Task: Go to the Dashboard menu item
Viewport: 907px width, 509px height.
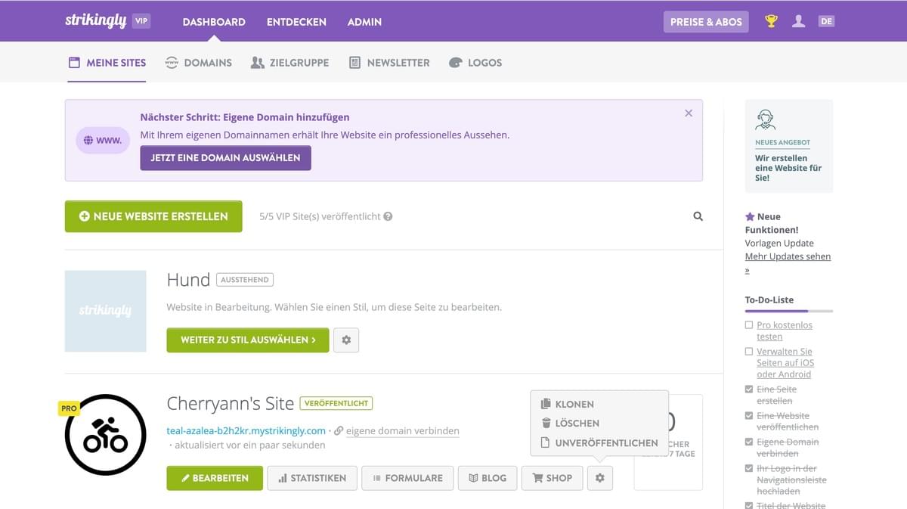Action: [x=214, y=22]
